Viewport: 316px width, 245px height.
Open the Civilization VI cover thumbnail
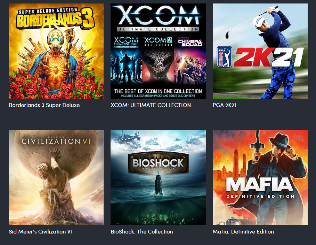(56, 177)
